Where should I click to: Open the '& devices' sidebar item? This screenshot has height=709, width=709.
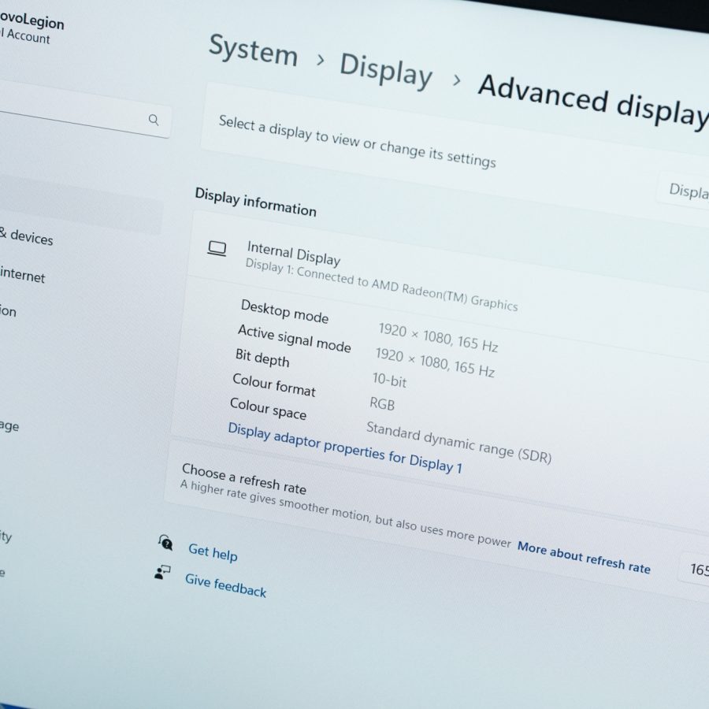click(26, 236)
